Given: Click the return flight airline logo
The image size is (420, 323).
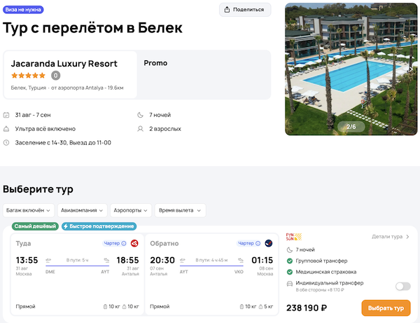Looking at the screenshot, I should tap(269, 243).
